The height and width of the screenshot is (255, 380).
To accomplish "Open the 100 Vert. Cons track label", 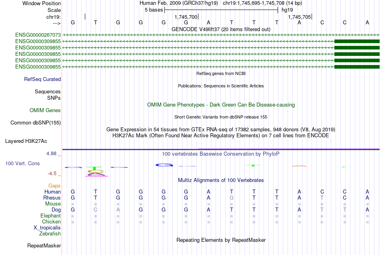I will (22, 164).
